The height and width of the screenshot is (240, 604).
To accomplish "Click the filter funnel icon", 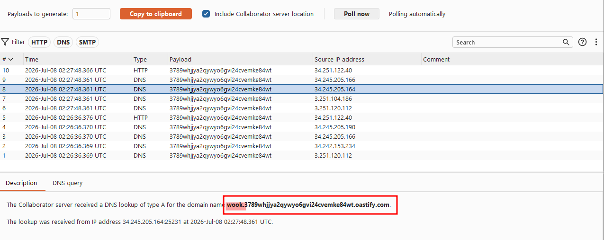I will click(5, 42).
